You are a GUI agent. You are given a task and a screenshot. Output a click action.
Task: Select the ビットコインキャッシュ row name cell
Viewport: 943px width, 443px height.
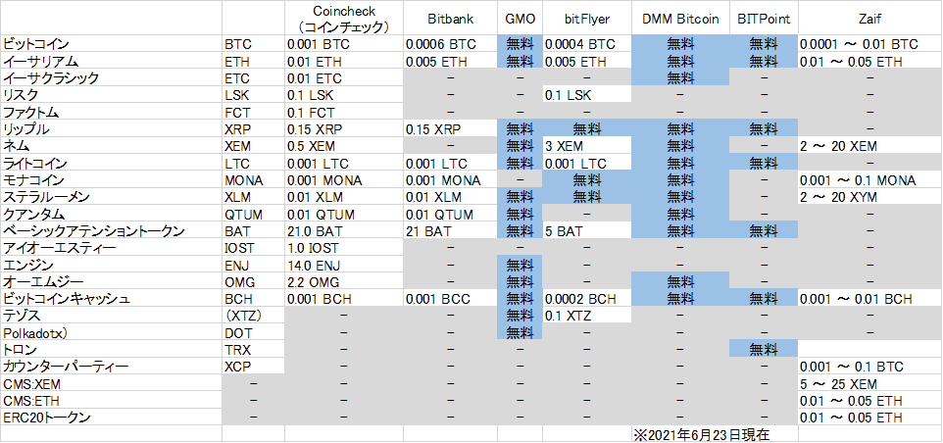[112, 299]
